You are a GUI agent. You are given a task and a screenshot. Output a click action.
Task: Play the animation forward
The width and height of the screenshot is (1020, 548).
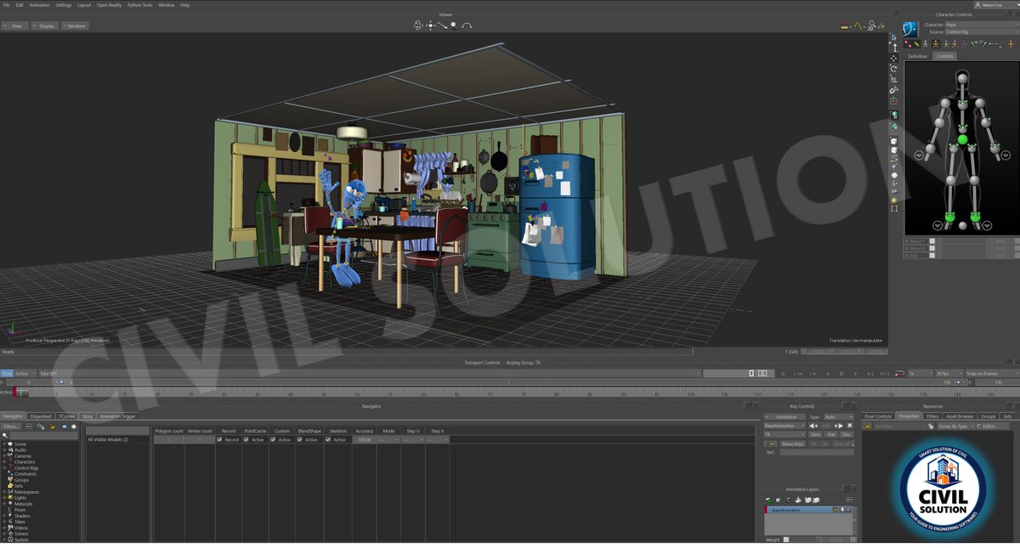[856, 374]
